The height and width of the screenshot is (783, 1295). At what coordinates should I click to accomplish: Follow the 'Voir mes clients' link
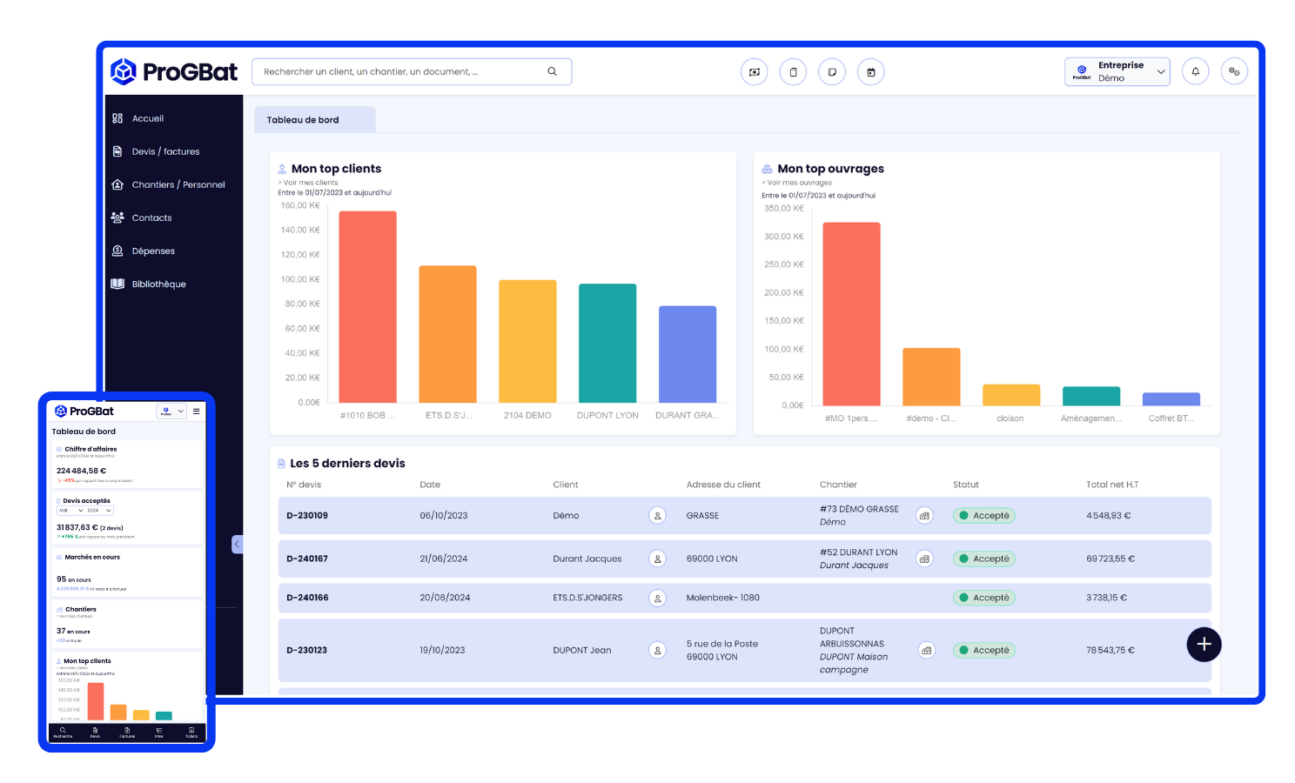310,183
